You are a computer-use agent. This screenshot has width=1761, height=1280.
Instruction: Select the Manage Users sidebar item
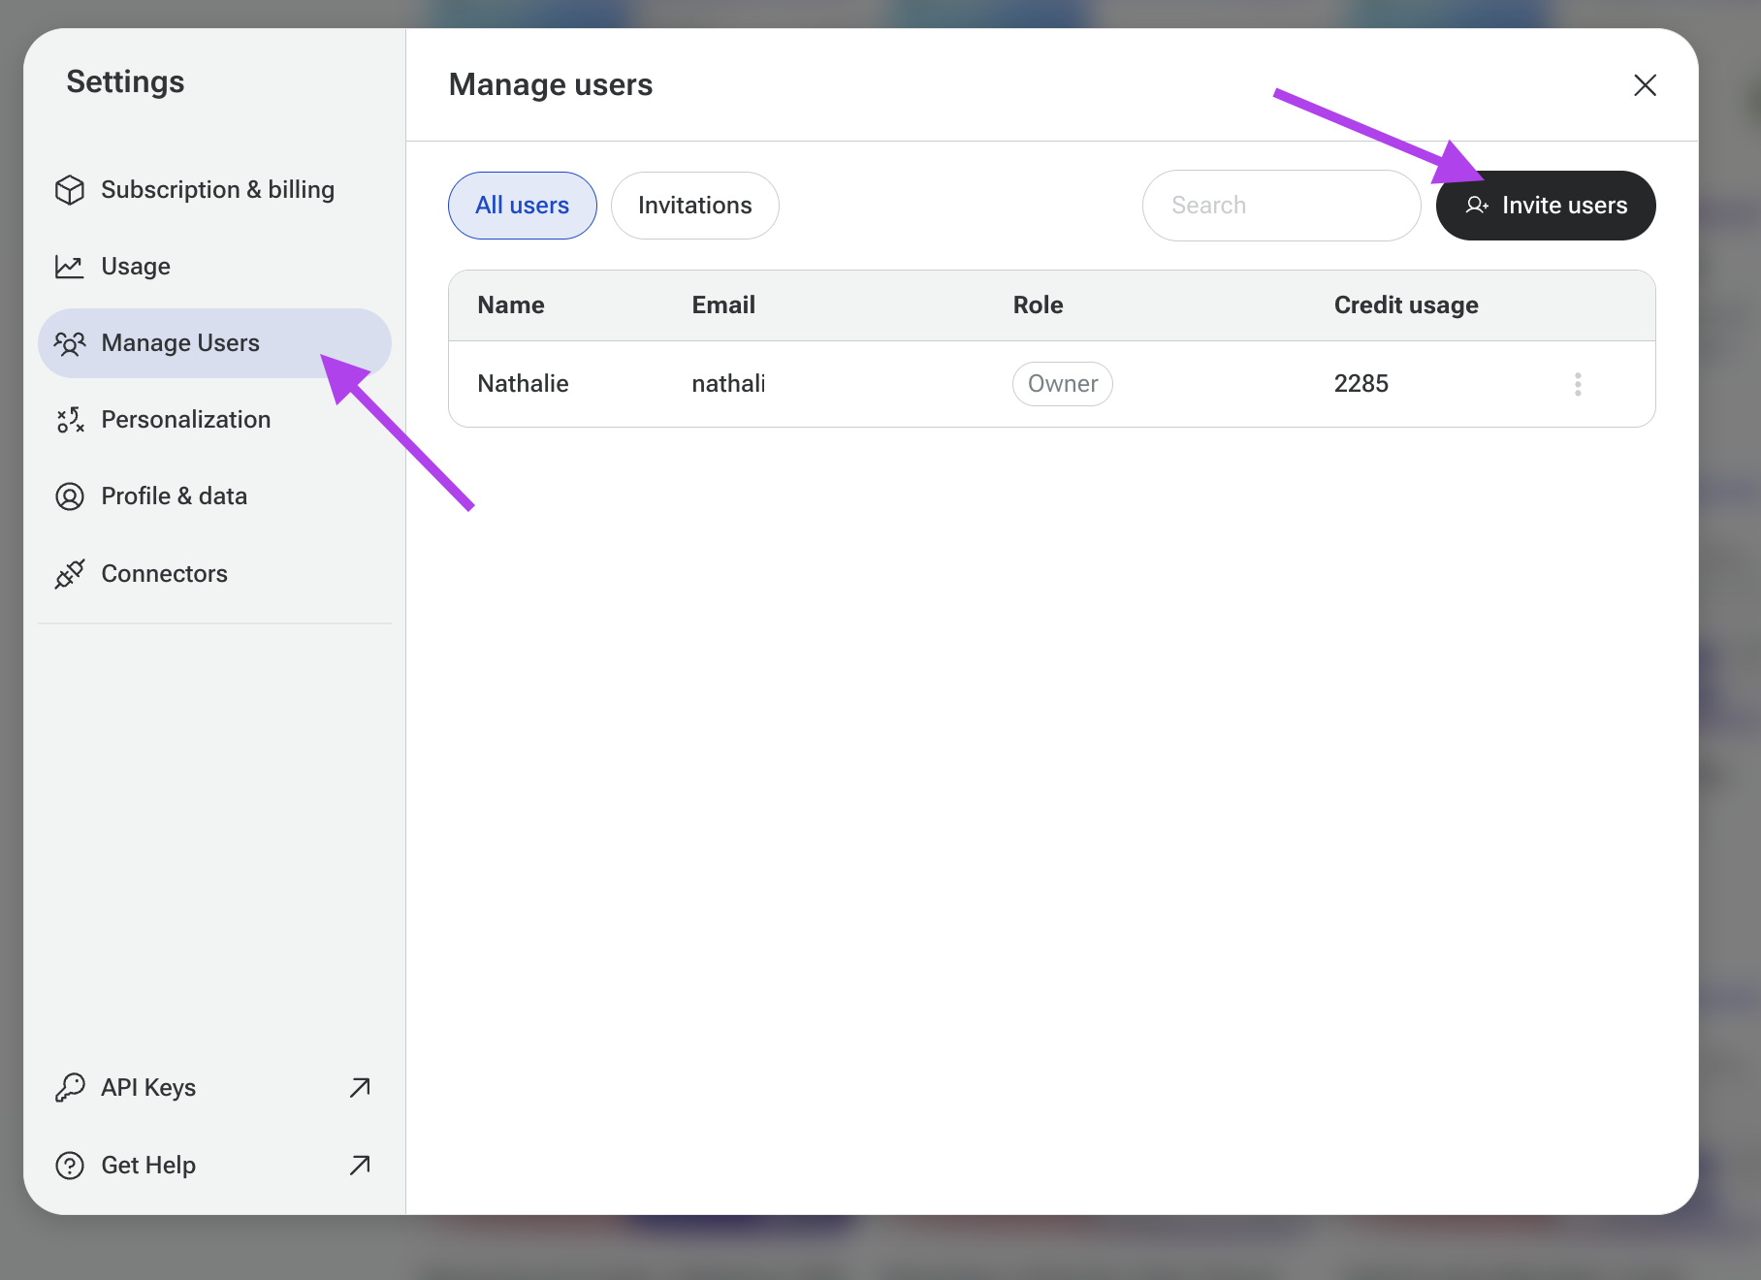(x=214, y=343)
